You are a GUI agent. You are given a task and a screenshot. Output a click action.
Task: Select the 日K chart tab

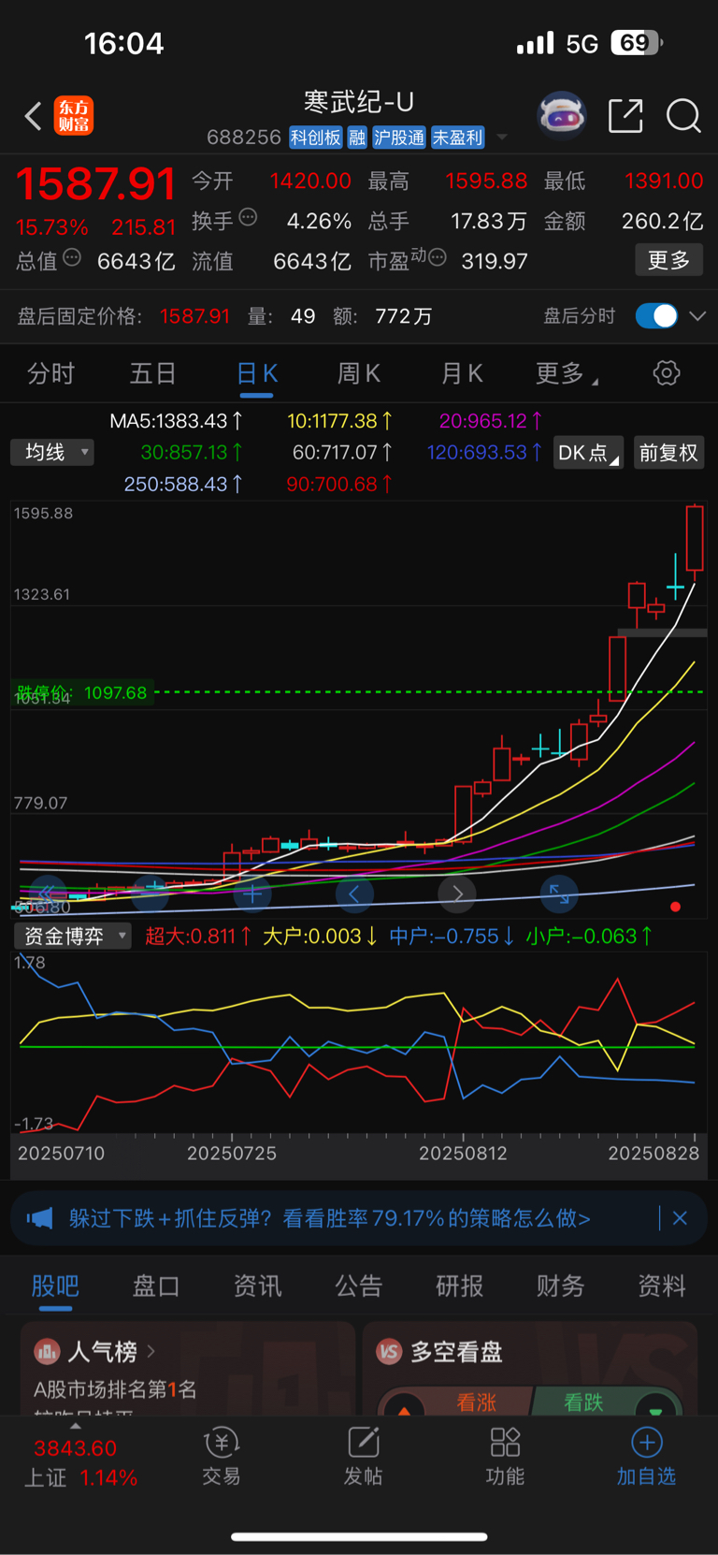[256, 373]
